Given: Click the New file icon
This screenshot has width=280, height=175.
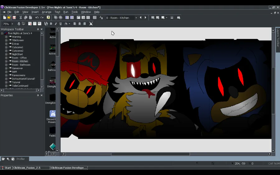Looking at the screenshot, I should [4, 17].
